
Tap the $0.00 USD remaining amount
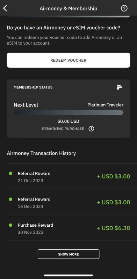[68, 121]
